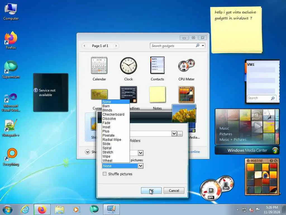This screenshot has width=286, height=215.
Task: Select the Contacts gadget in gallery
Action: 157,69
